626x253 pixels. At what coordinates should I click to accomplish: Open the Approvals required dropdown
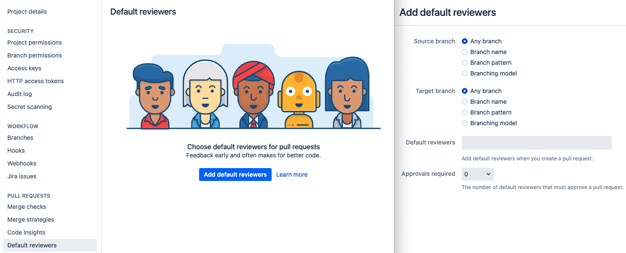[478, 174]
